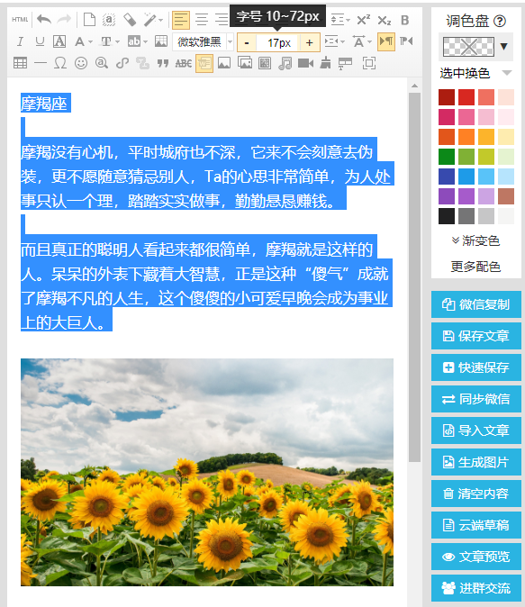Insert a video

pos(305,63)
